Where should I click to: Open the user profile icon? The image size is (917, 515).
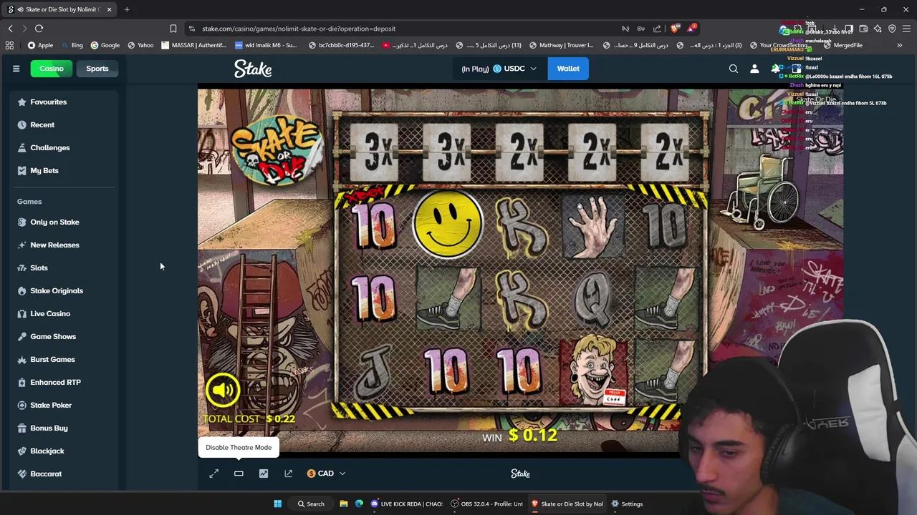click(754, 69)
